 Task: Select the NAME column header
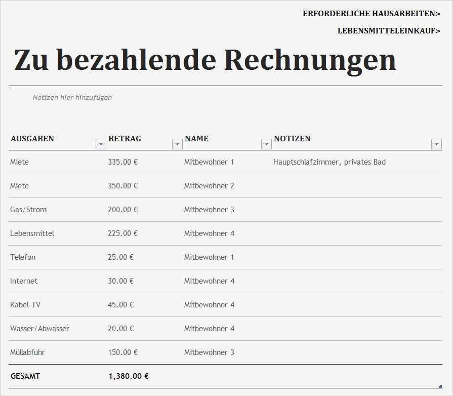[x=197, y=139]
